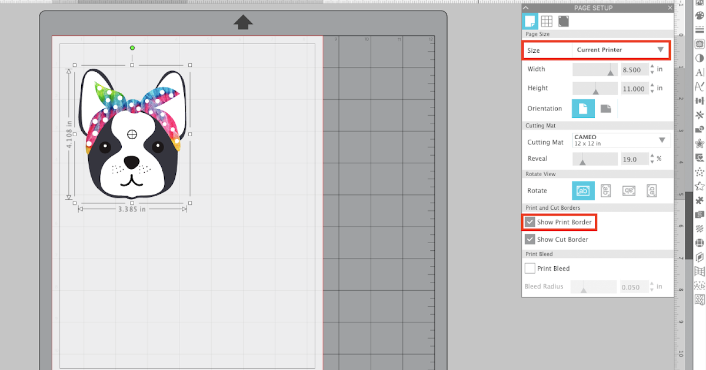Enable the Print Bleed checkbox
Viewport: 706px width, 370px height.
coord(530,268)
